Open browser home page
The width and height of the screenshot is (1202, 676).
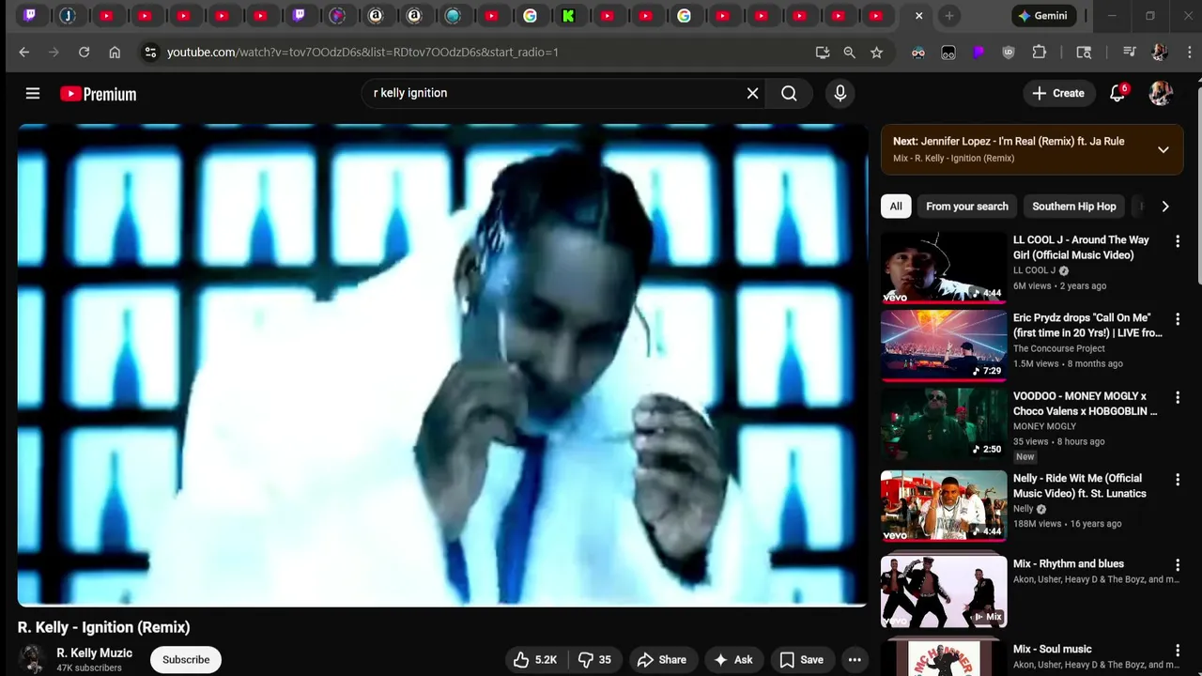pos(115,52)
